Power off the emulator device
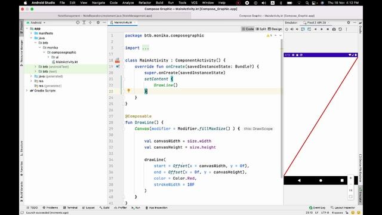 (x=286, y=29)
